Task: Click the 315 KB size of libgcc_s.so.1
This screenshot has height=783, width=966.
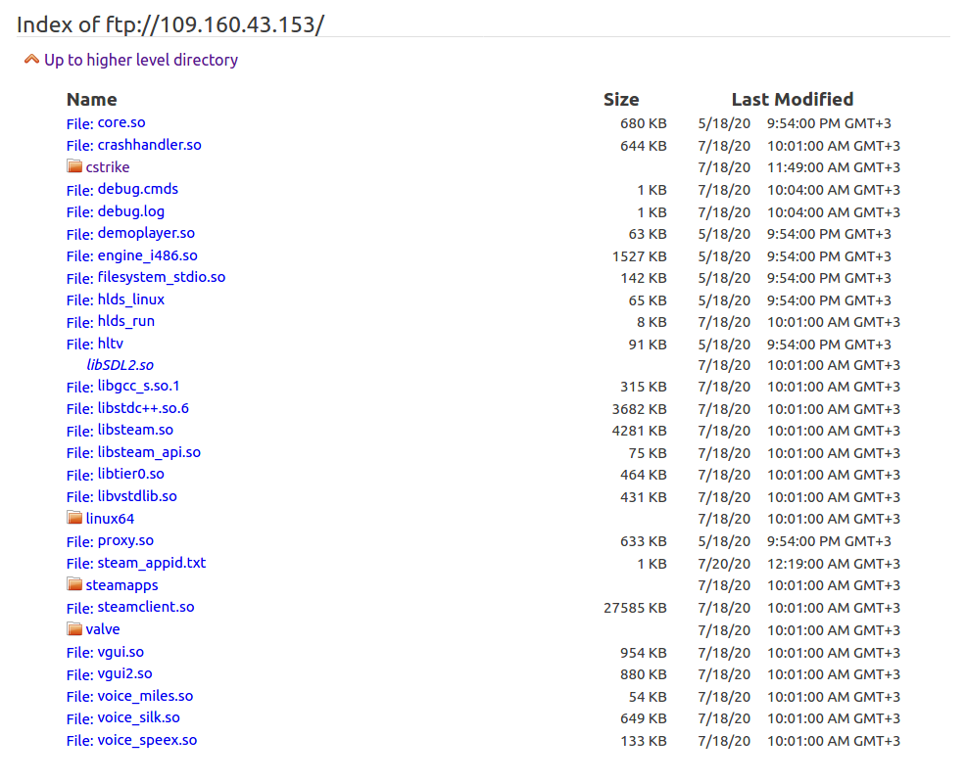Action: pos(643,388)
